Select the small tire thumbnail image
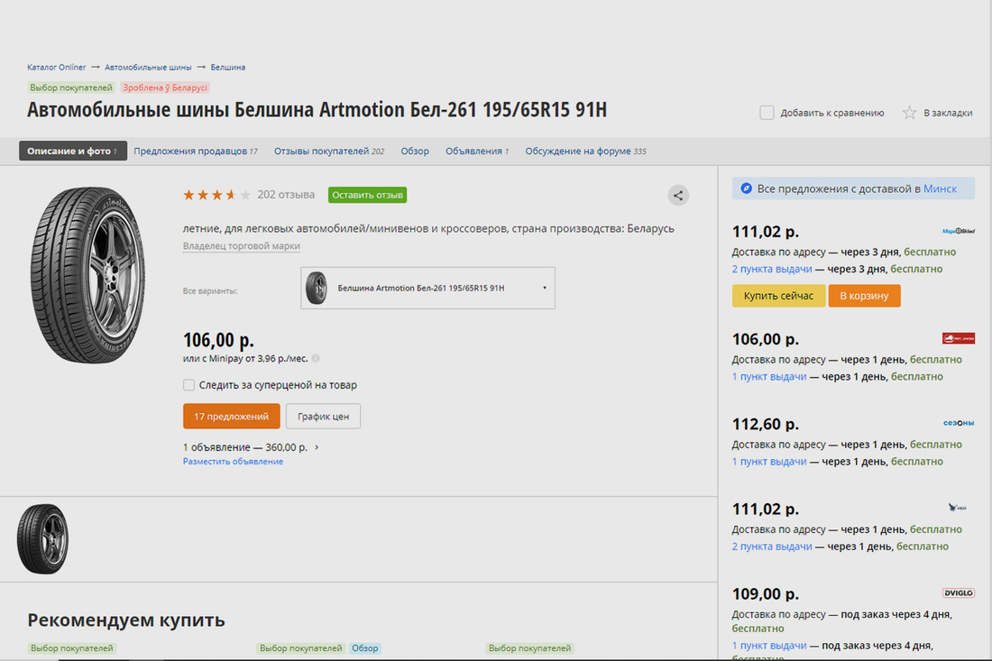 [x=42, y=539]
